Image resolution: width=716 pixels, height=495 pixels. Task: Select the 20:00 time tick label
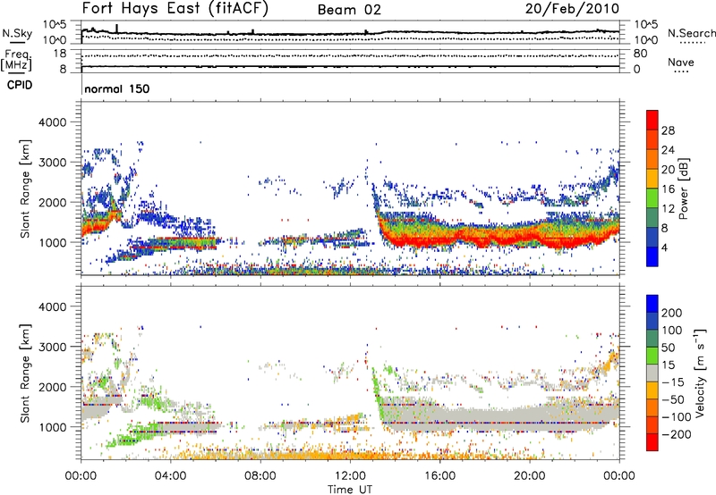pos(530,476)
